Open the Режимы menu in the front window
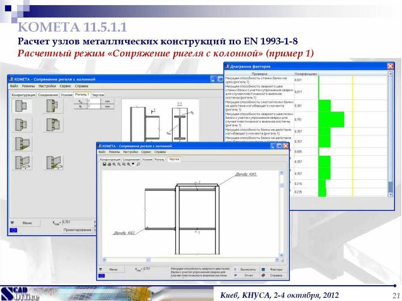 coord(114,152)
